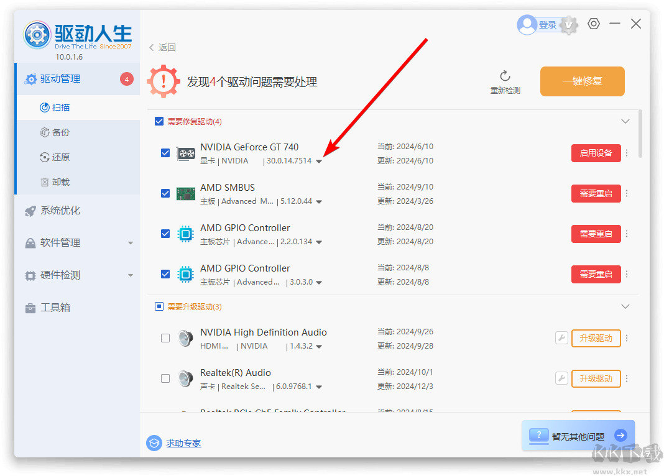Click the 暂无其他问题 arrow button
Screen dimensions: 664x476
(621, 435)
